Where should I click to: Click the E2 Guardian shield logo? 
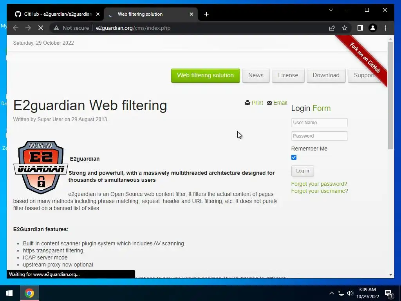[41, 167]
